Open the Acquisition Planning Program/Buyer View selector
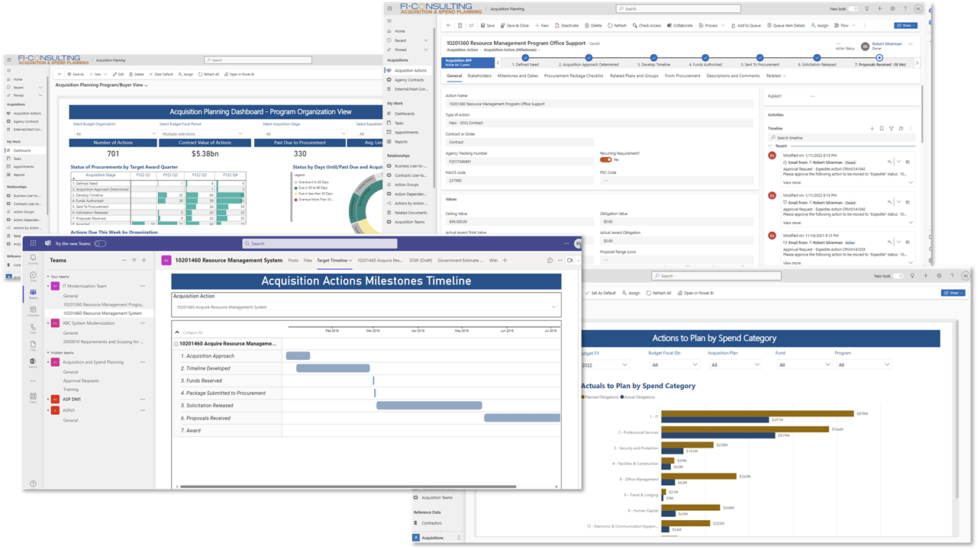Image resolution: width=977 pixels, height=549 pixels. coord(102,85)
